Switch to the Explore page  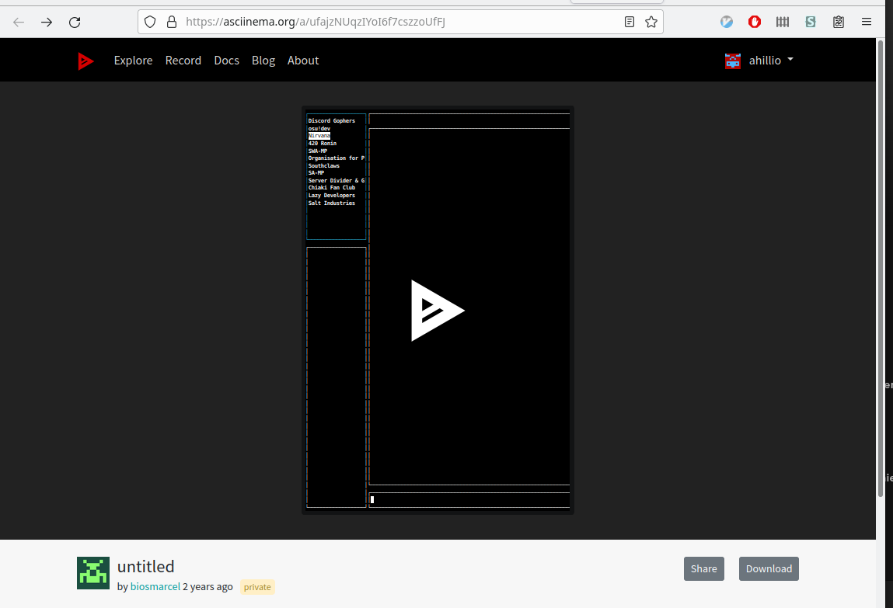coord(133,61)
